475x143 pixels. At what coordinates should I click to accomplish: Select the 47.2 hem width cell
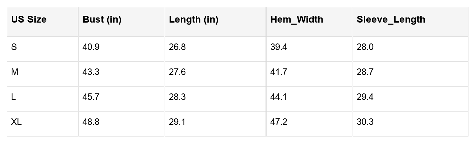(x=279, y=122)
